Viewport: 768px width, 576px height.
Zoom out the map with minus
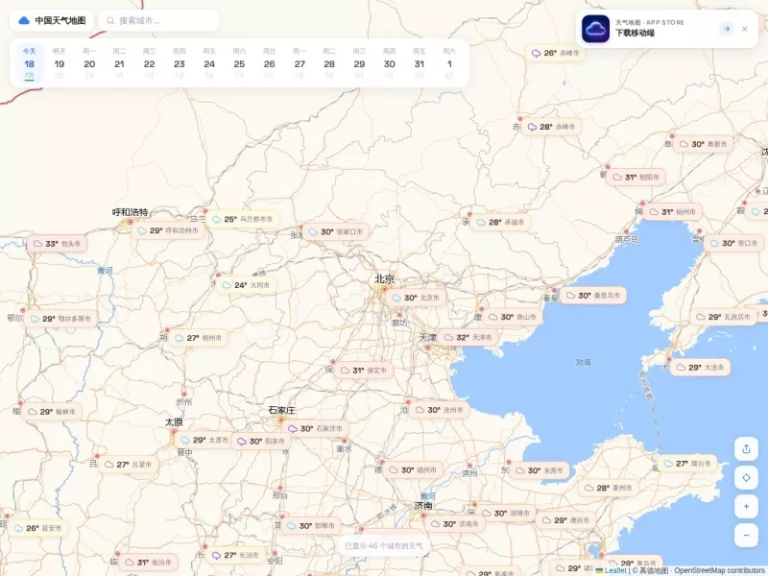click(746, 536)
